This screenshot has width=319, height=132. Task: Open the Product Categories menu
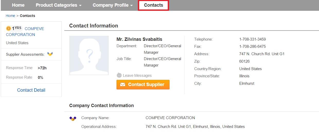point(59,5)
